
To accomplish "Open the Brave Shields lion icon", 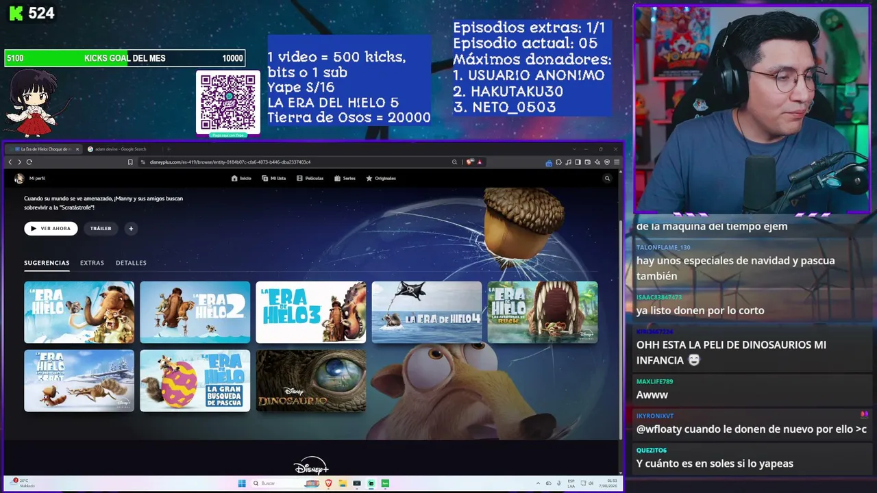I will tap(469, 162).
